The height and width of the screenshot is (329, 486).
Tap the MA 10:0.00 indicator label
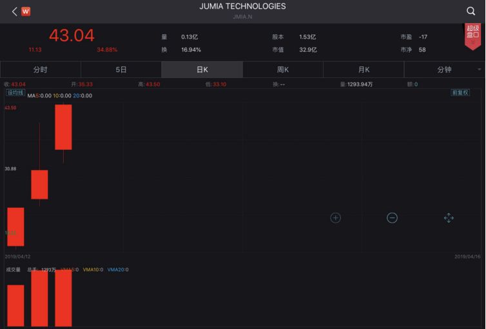point(62,96)
